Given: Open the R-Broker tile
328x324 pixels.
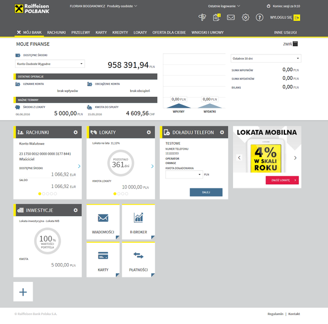Looking at the screenshot, I should coord(139,222).
